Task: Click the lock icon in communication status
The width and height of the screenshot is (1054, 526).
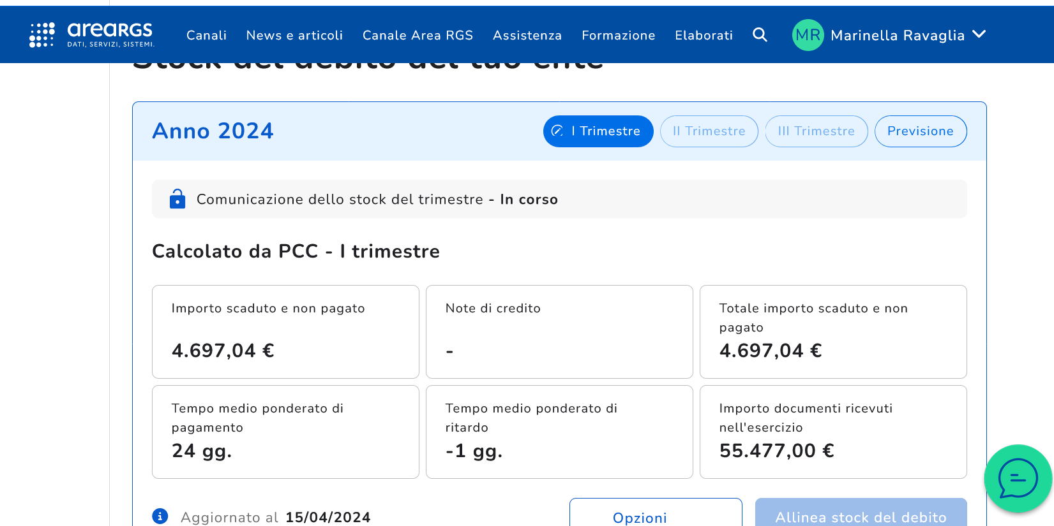Action: click(x=177, y=199)
